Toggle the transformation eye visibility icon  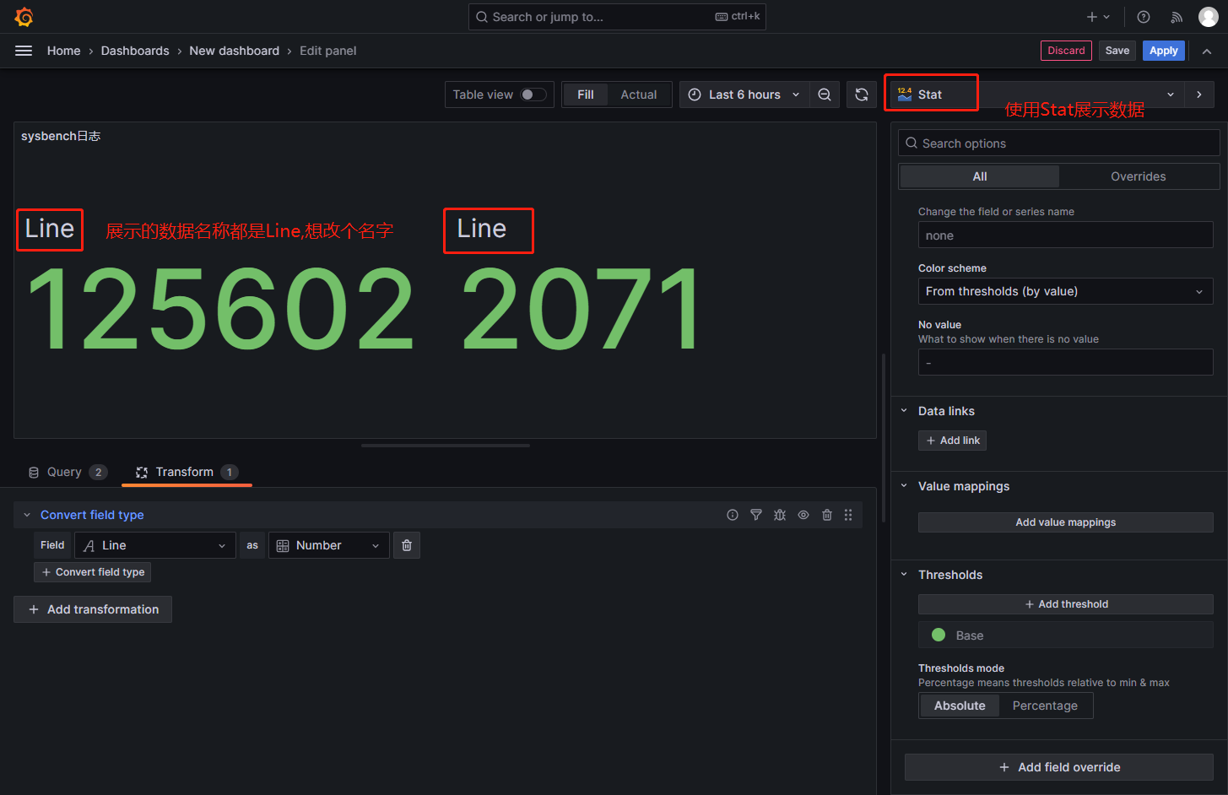pyautogui.click(x=803, y=515)
